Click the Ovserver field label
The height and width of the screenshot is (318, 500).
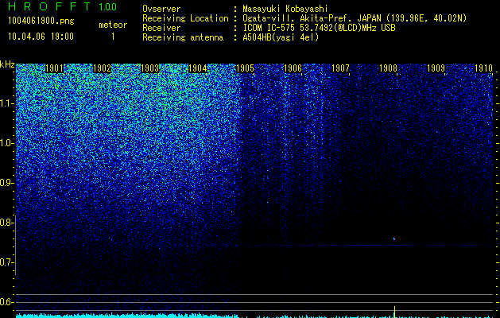(161, 9)
